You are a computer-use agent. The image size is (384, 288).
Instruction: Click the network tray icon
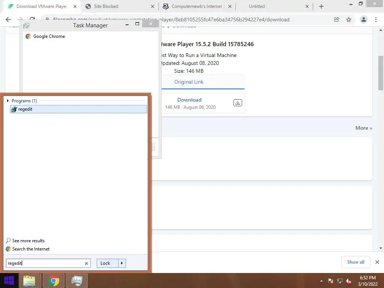(x=340, y=281)
